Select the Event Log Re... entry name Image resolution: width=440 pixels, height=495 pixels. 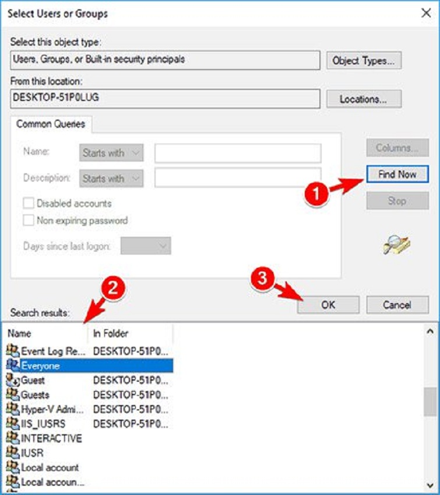pyautogui.click(x=53, y=351)
